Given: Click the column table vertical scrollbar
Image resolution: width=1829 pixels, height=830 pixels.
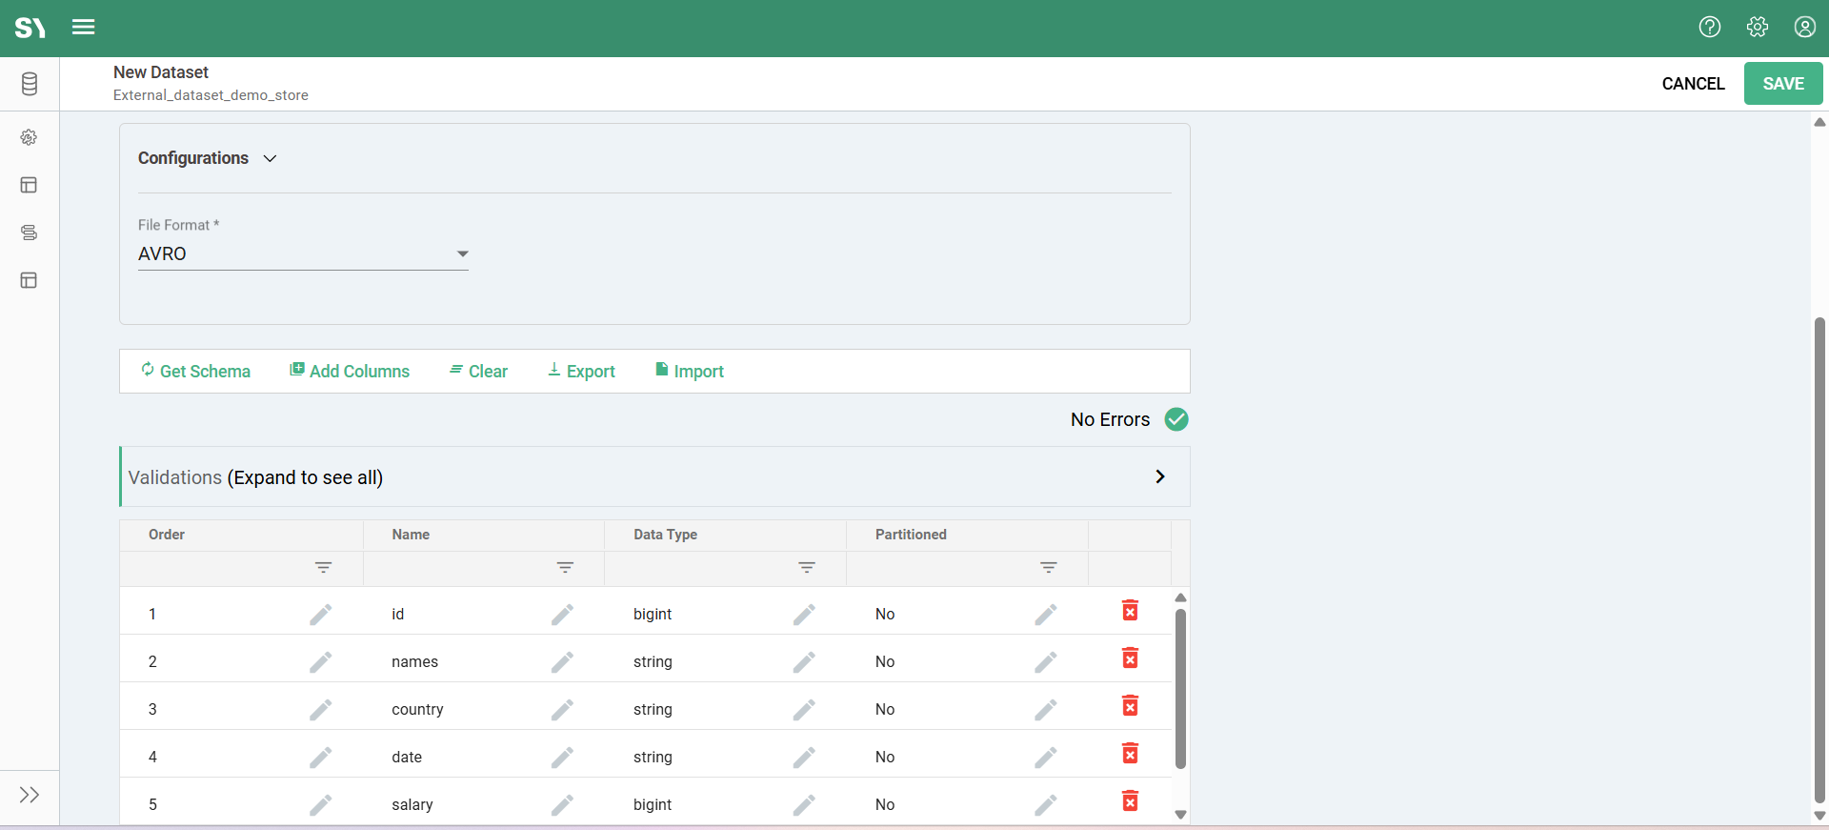Looking at the screenshot, I should pyautogui.click(x=1180, y=688).
